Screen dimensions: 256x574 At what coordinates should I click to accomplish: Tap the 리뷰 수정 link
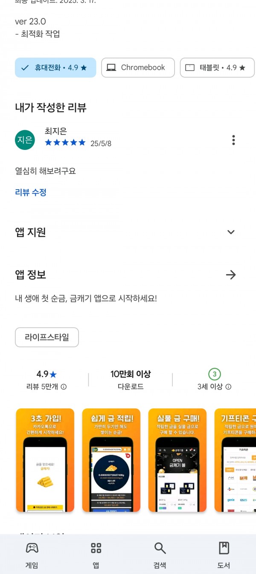point(31,192)
